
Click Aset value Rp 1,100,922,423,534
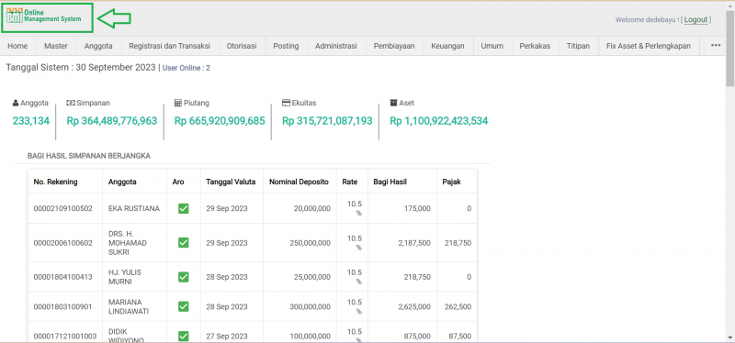coord(439,121)
